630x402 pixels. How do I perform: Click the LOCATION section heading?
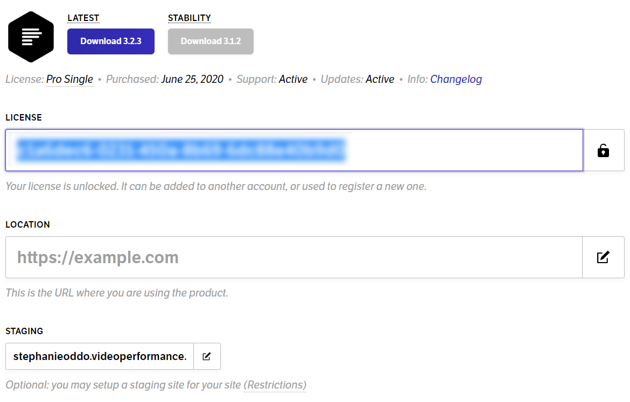(x=27, y=224)
